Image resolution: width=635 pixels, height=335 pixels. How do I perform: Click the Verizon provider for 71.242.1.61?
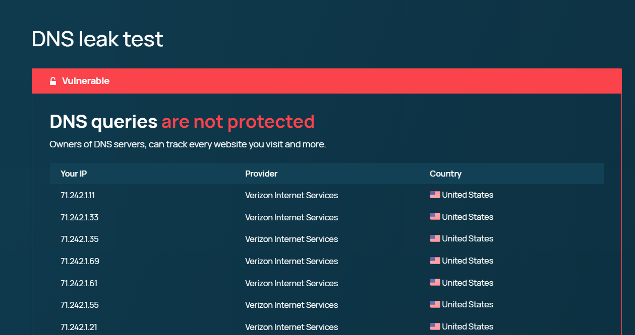tap(292, 283)
